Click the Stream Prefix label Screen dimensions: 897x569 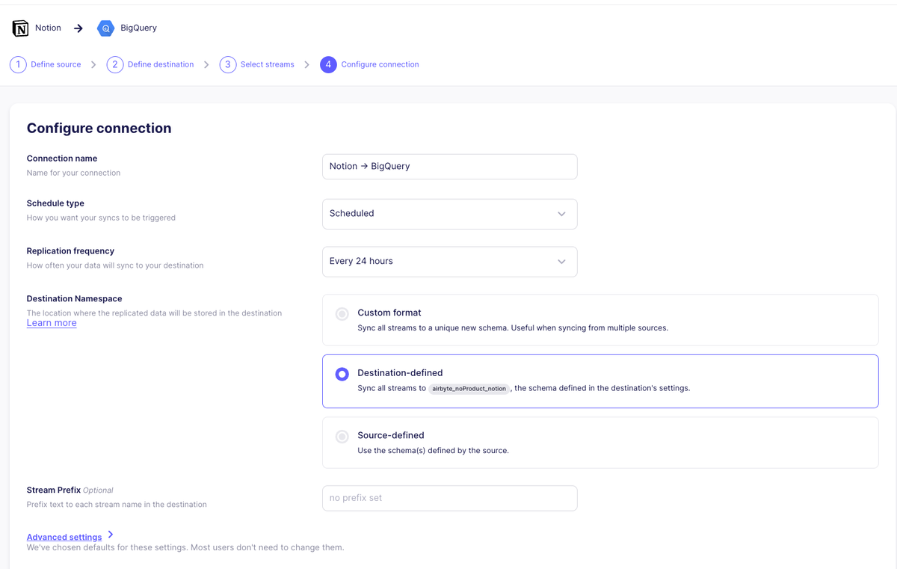[53, 490]
